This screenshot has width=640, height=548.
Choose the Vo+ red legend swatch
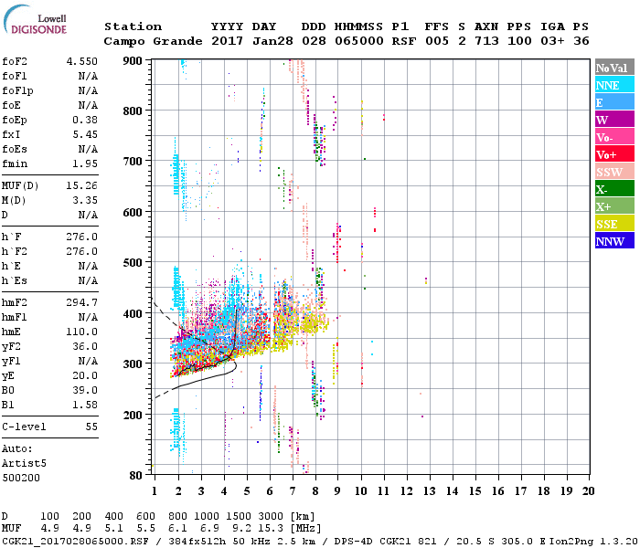click(x=613, y=154)
